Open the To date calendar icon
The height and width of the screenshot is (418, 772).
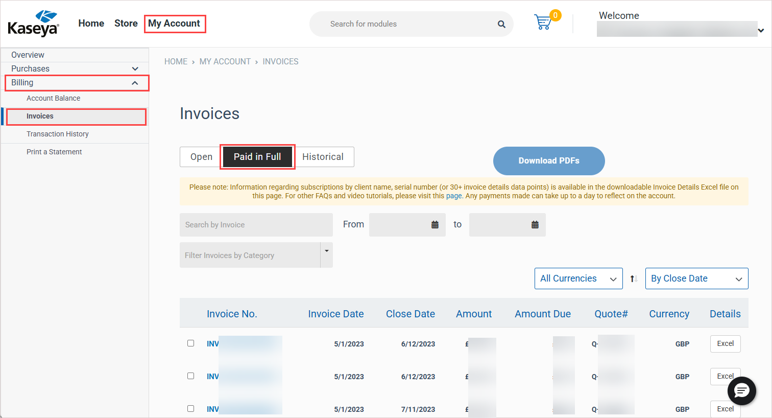pos(535,225)
